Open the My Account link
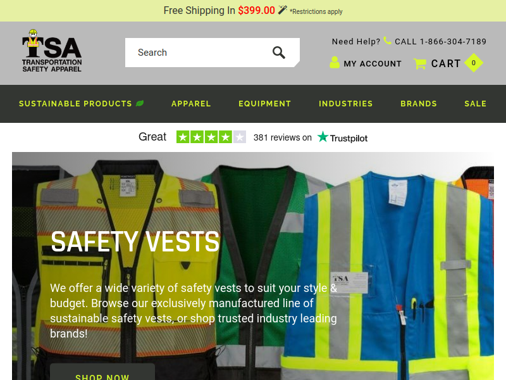 373,64
